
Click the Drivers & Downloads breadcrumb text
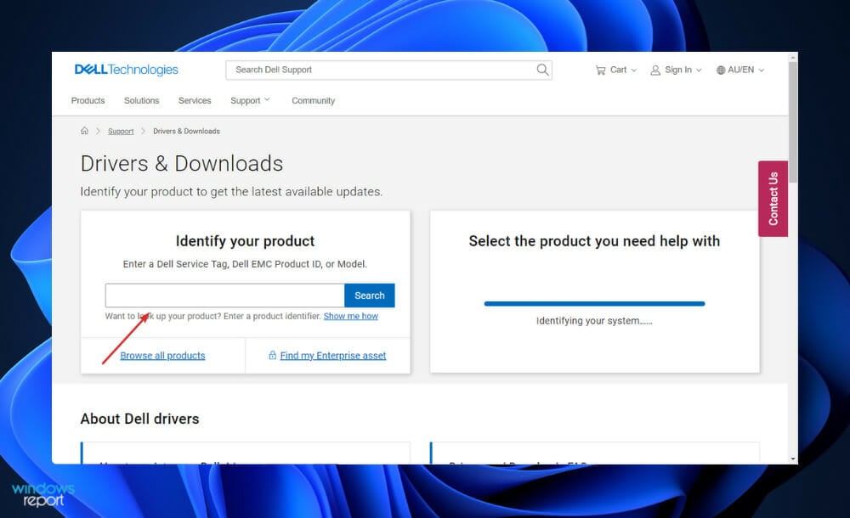pos(186,131)
